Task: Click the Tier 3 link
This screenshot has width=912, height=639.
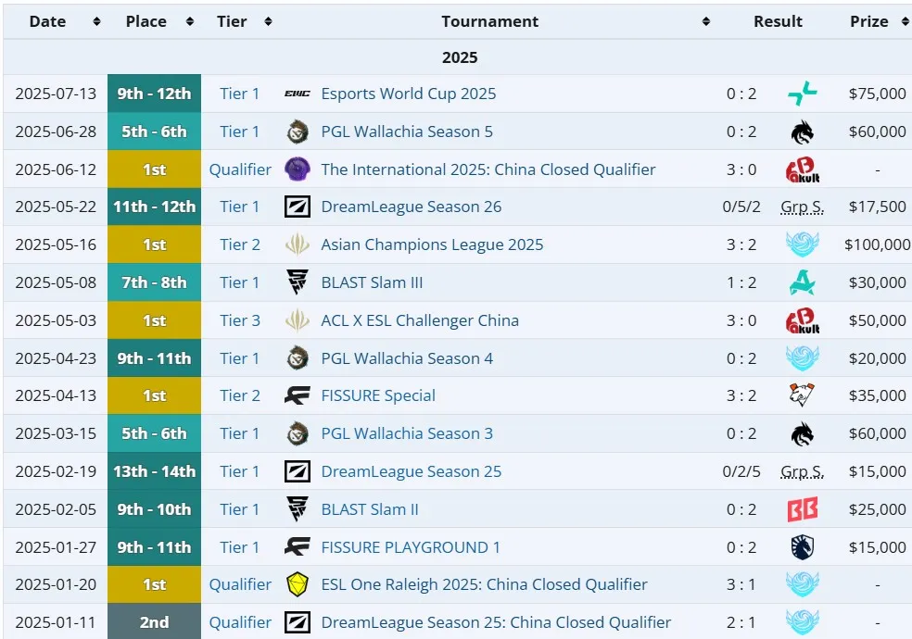Action: pyautogui.click(x=240, y=320)
